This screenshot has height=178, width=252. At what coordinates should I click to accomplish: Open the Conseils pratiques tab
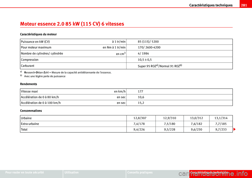[x=157, y=174]
